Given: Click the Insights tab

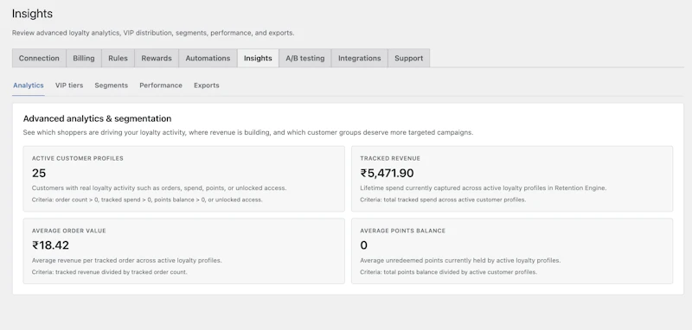Looking at the screenshot, I should point(258,58).
